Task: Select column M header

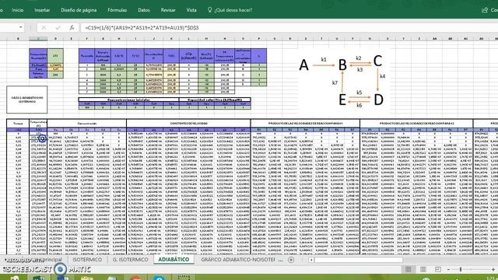Action: (x=206, y=39)
